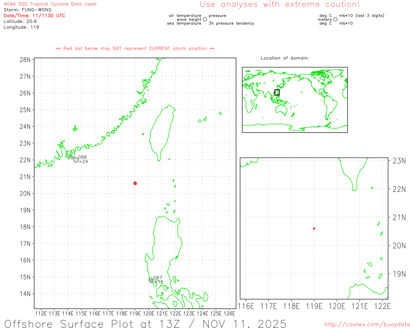The image size is (410, 328).
Task: Click the 'Storm: FUNG-WONG' label
Action: point(28,10)
